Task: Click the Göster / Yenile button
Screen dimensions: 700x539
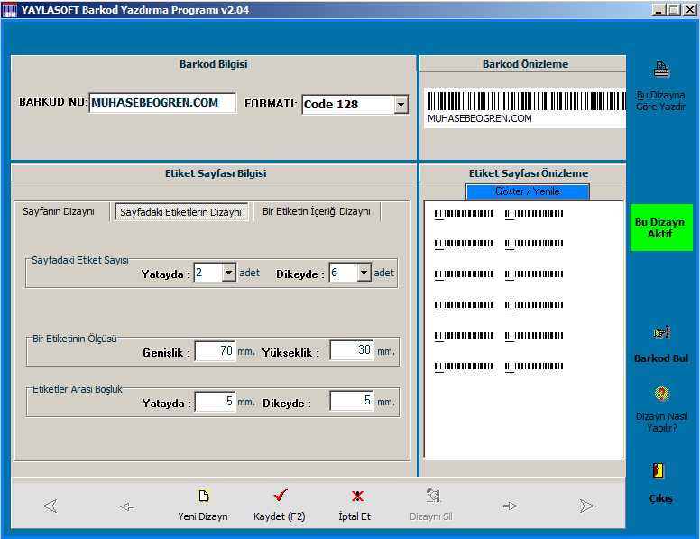Action: 527,191
